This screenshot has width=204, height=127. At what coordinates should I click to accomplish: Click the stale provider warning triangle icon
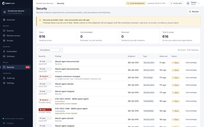point(40,20)
